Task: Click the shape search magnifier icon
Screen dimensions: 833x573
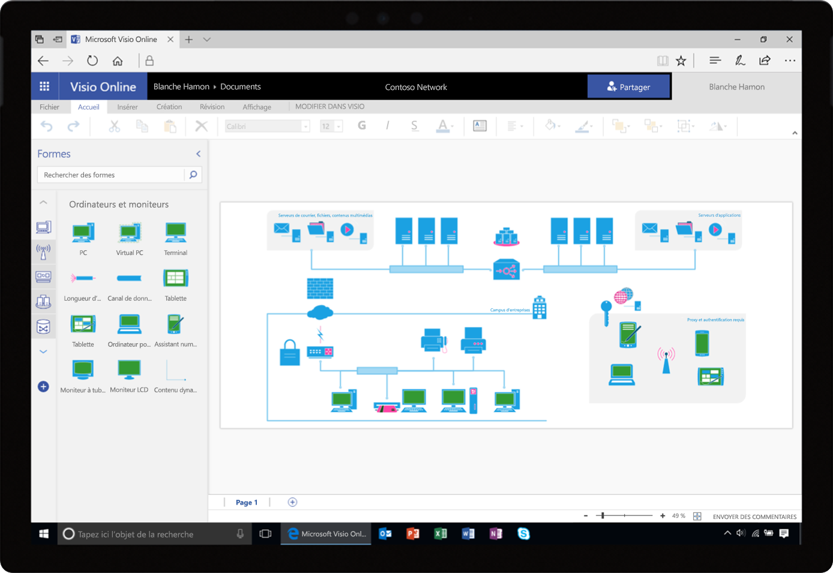Action: 193,175
